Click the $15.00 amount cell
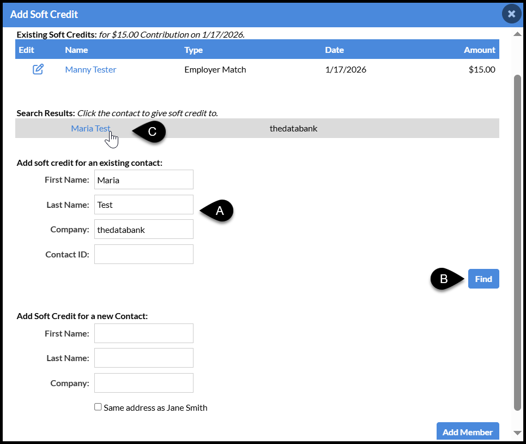526x444 pixels. click(x=482, y=69)
